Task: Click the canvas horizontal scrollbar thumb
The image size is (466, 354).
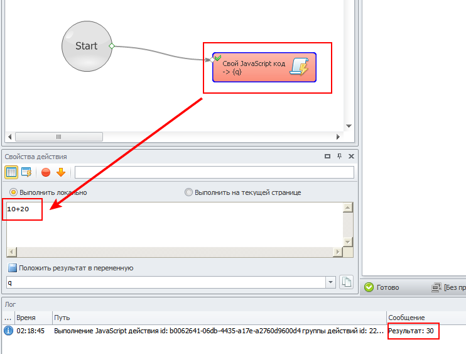Action: [x=59, y=137]
